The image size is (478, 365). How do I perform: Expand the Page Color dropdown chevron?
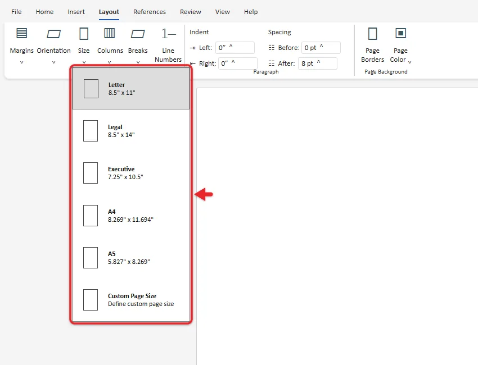coord(410,62)
